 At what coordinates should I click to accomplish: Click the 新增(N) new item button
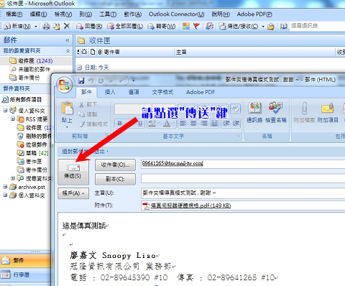18,26
